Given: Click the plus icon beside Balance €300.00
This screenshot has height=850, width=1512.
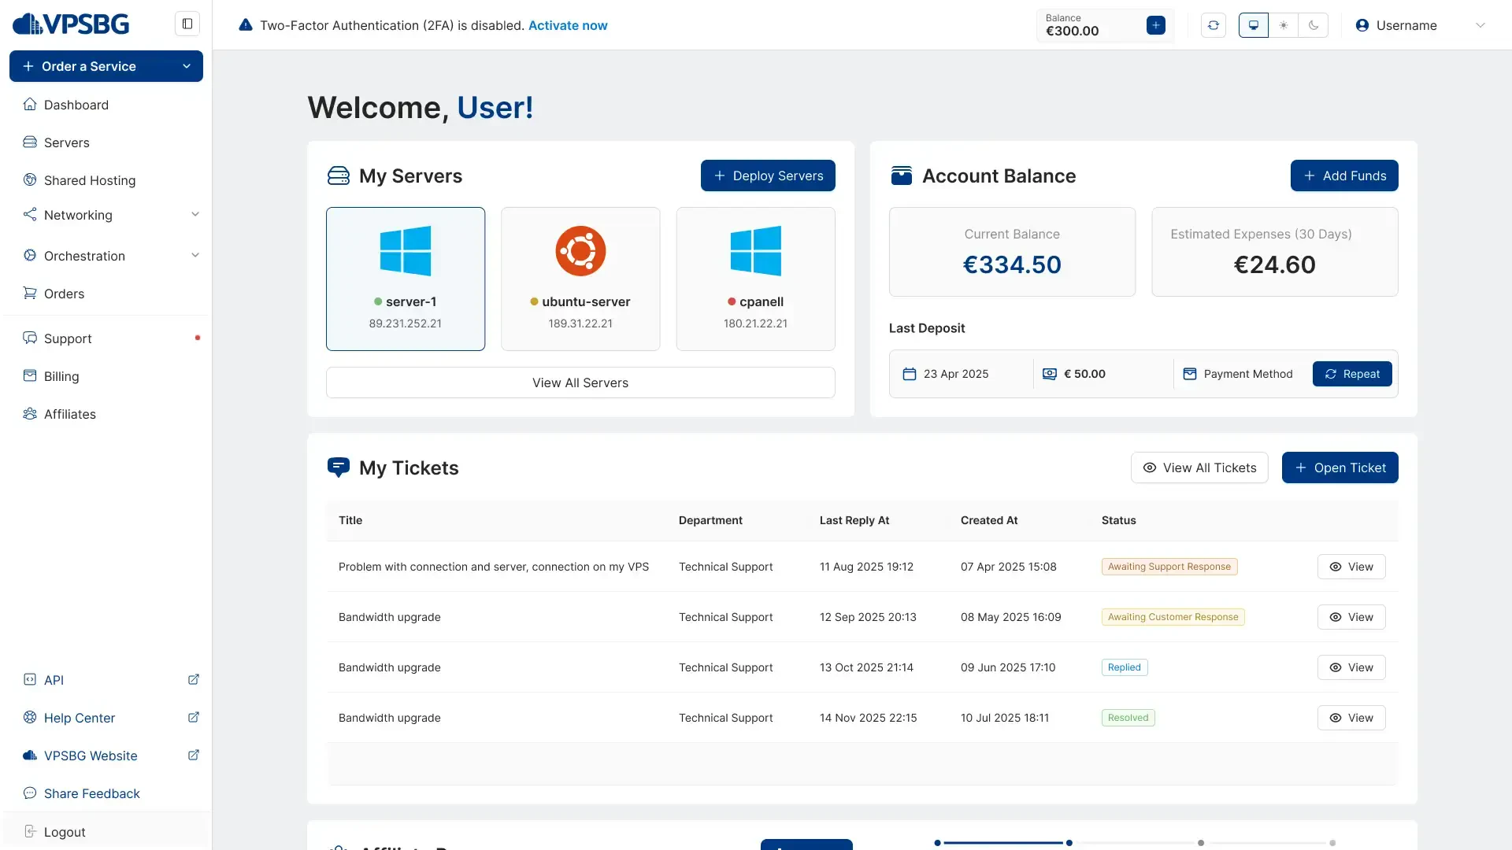Looking at the screenshot, I should point(1155,25).
